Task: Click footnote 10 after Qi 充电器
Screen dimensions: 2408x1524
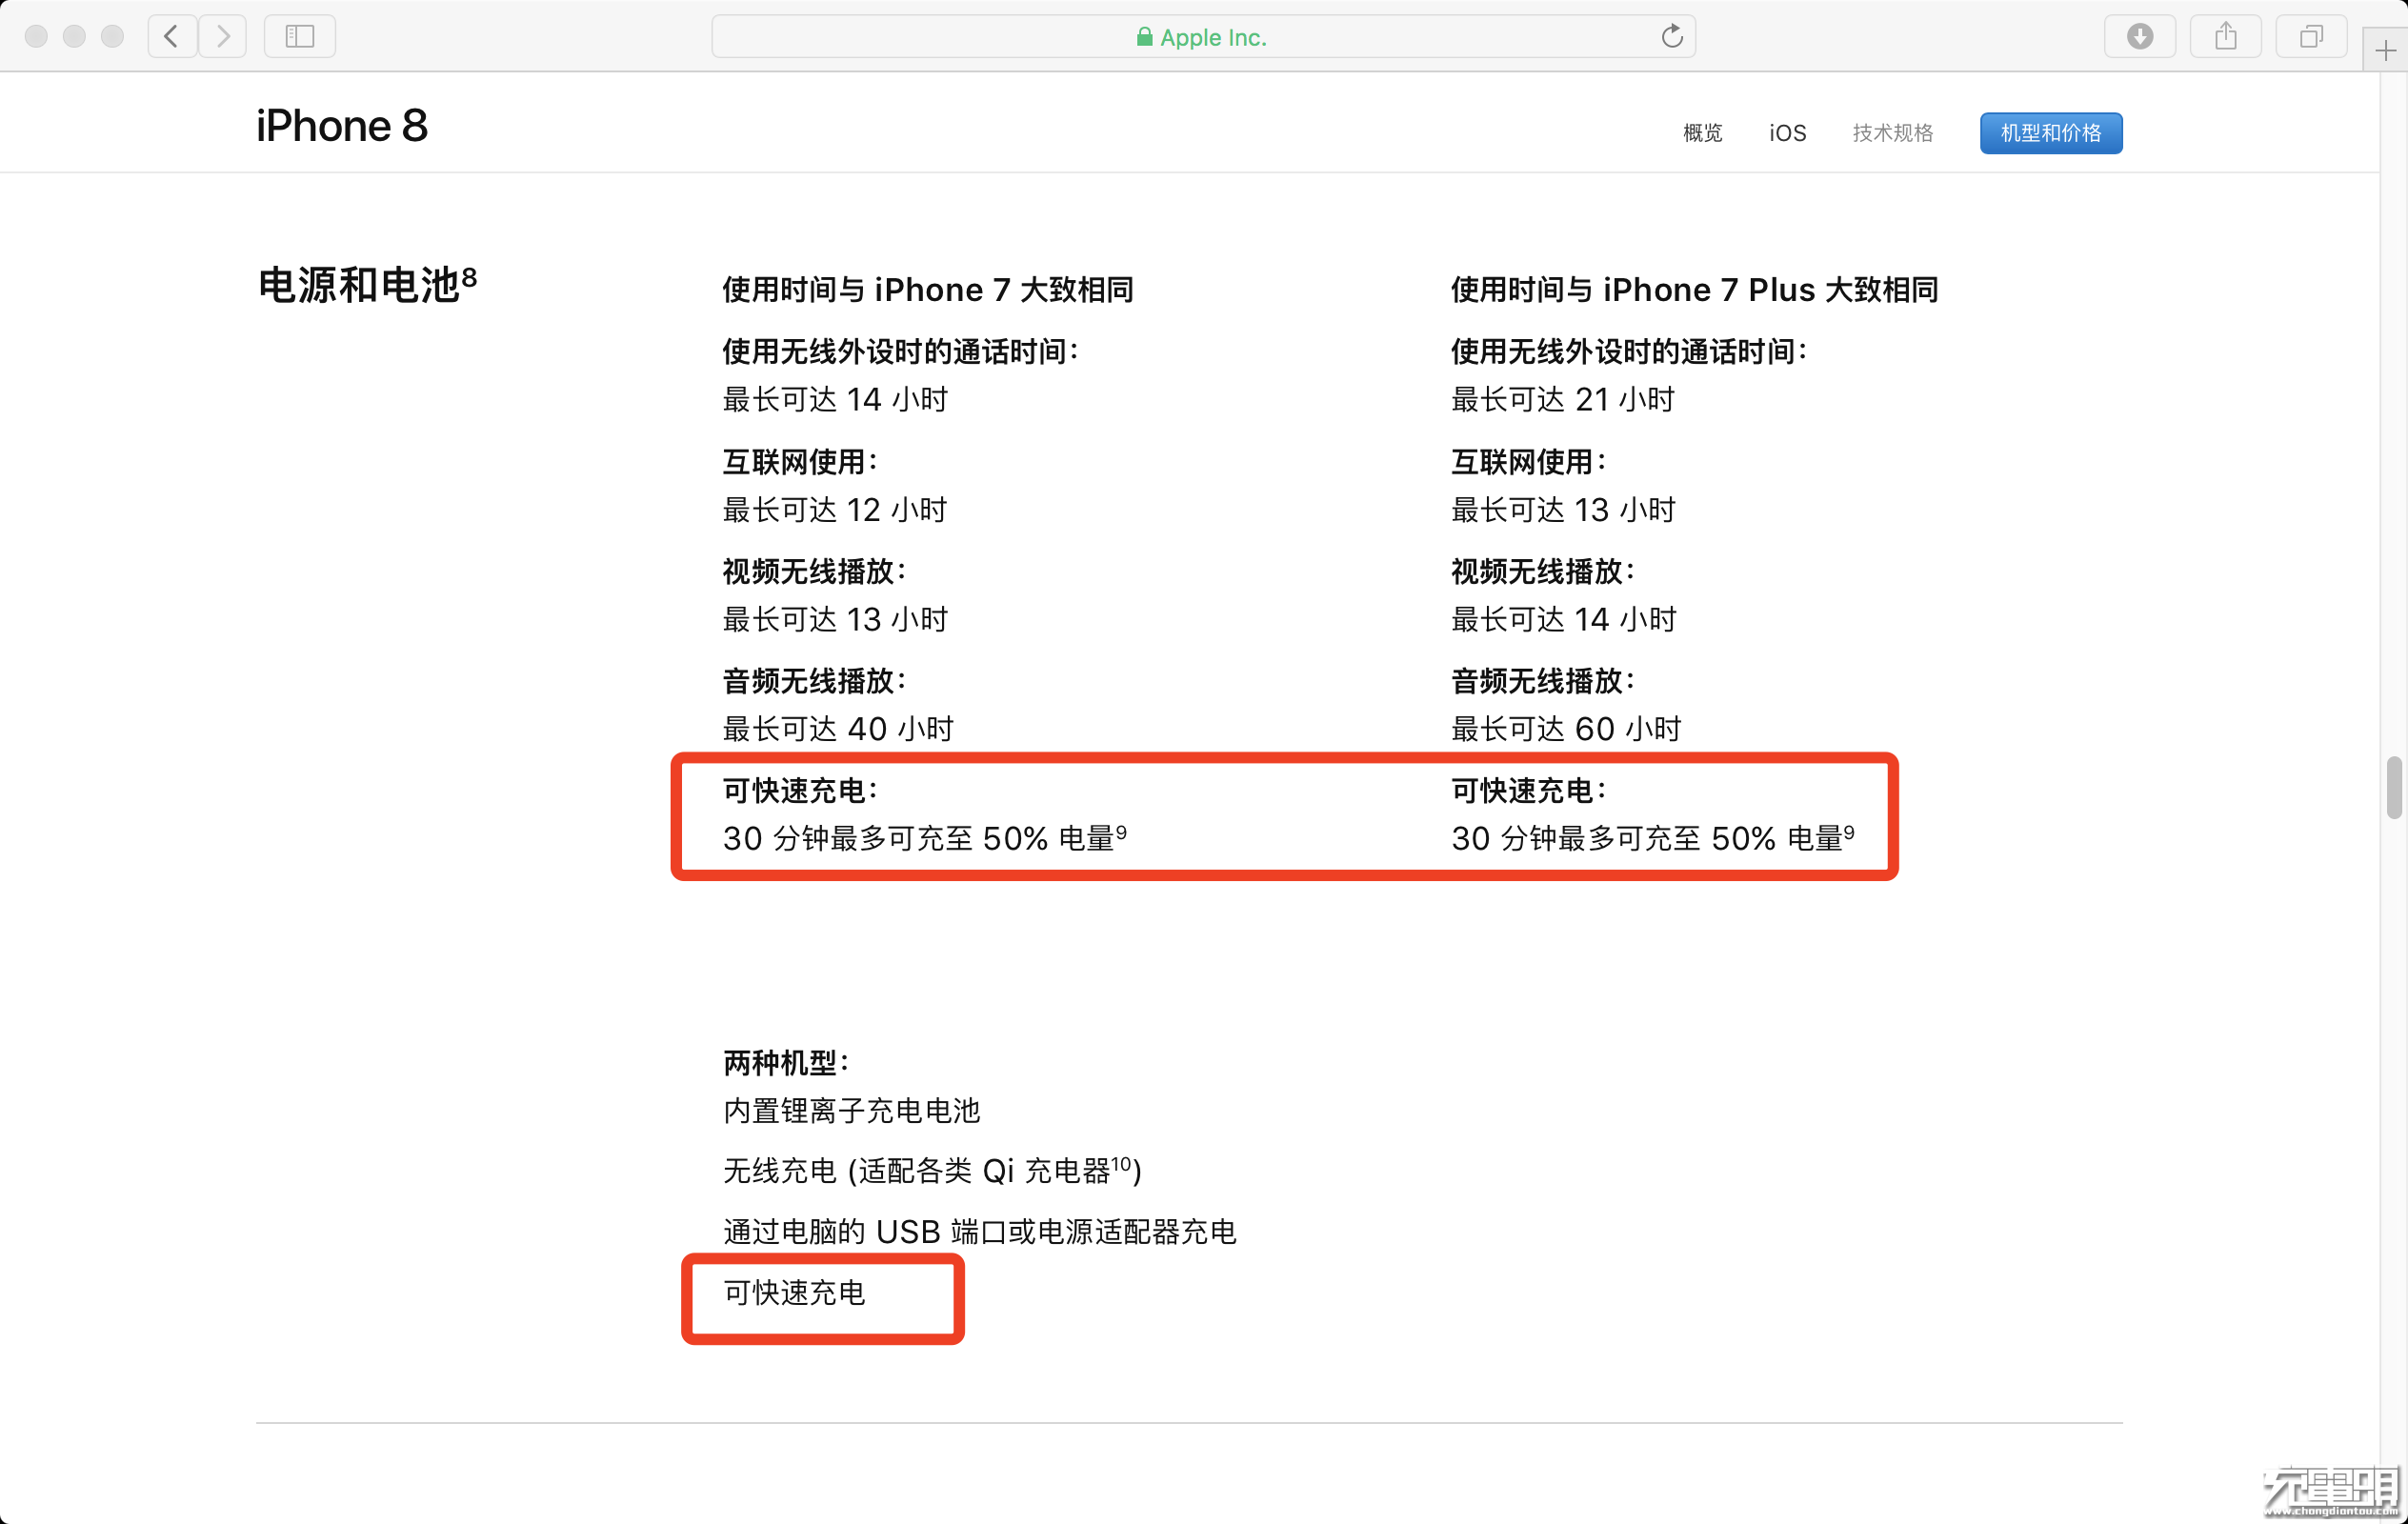Action: [1121, 1164]
